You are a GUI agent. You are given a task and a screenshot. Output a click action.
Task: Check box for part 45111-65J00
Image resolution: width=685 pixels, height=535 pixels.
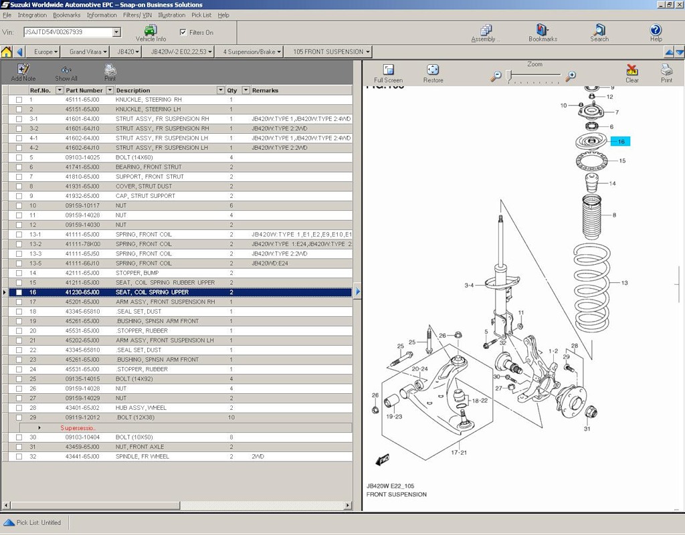19,100
